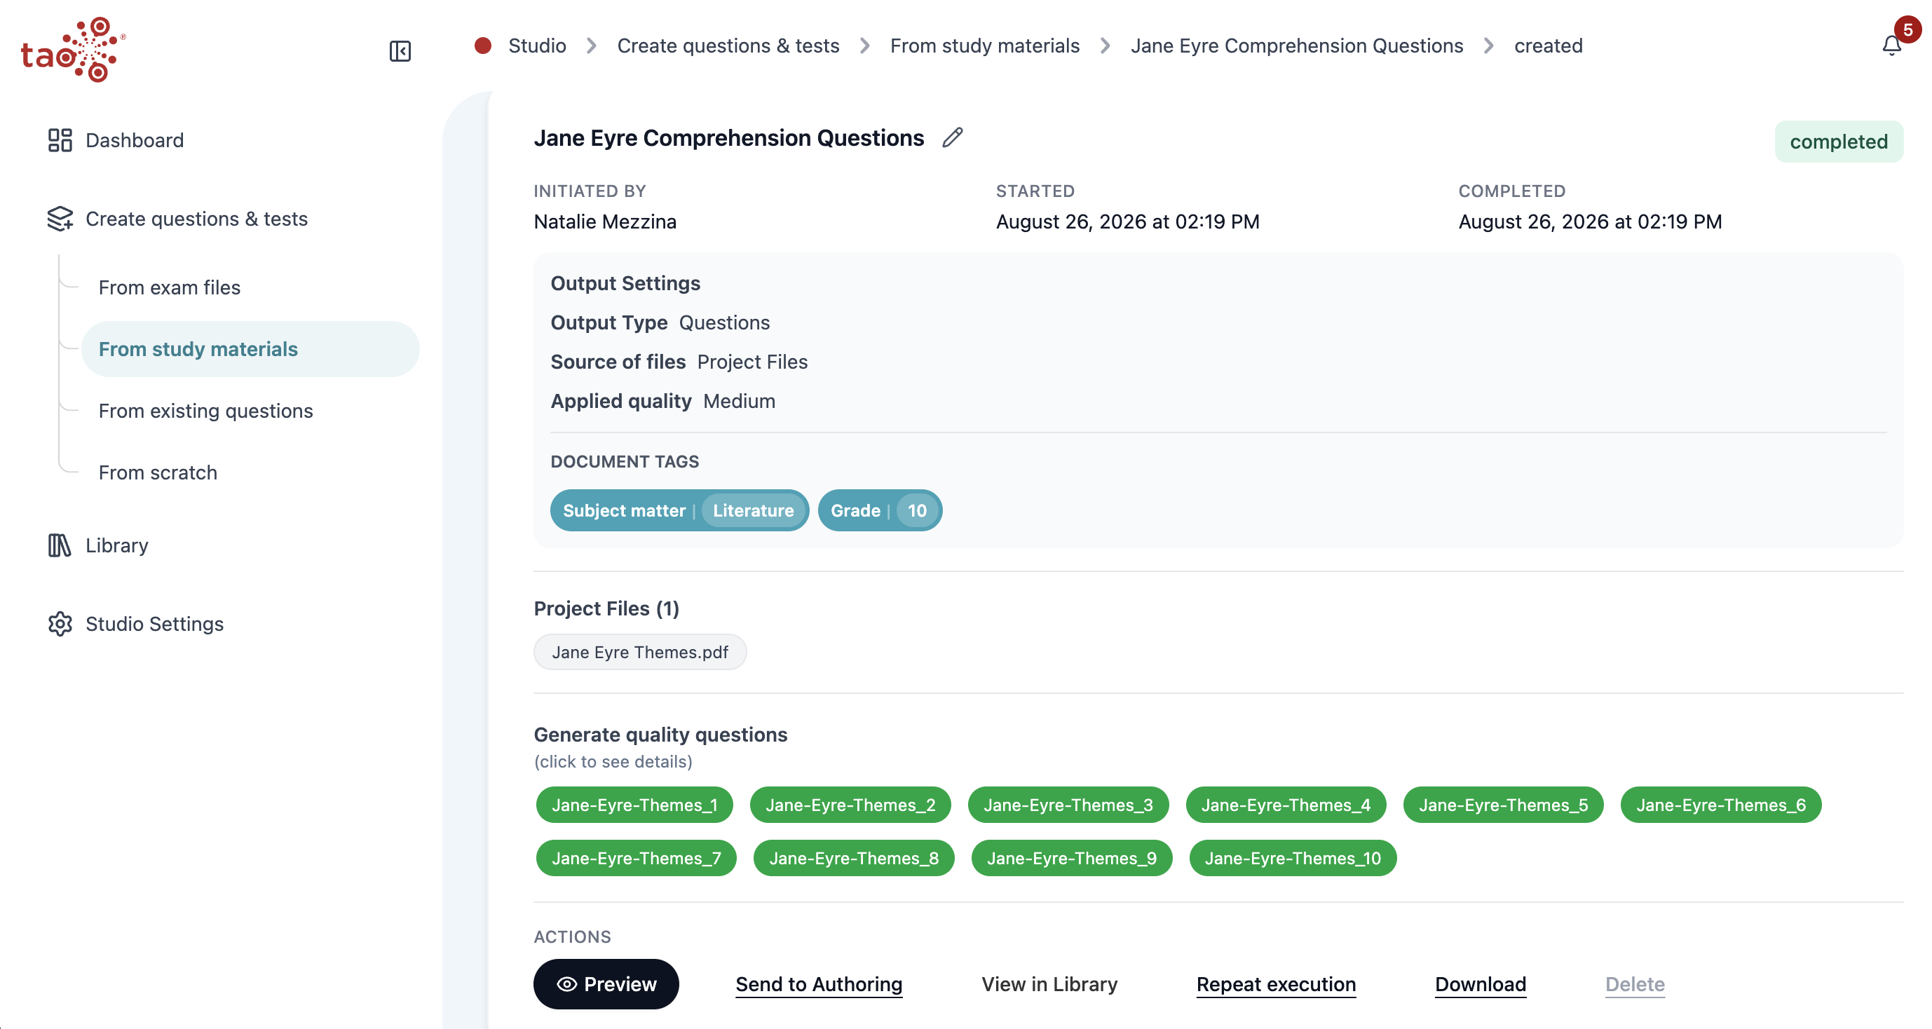Open Jane-Eyre-Themes_2 details
The width and height of the screenshot is (1932, 1029).
(850, 805)
